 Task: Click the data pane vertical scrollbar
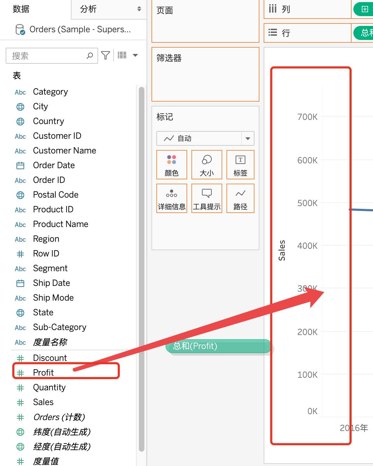142,269
